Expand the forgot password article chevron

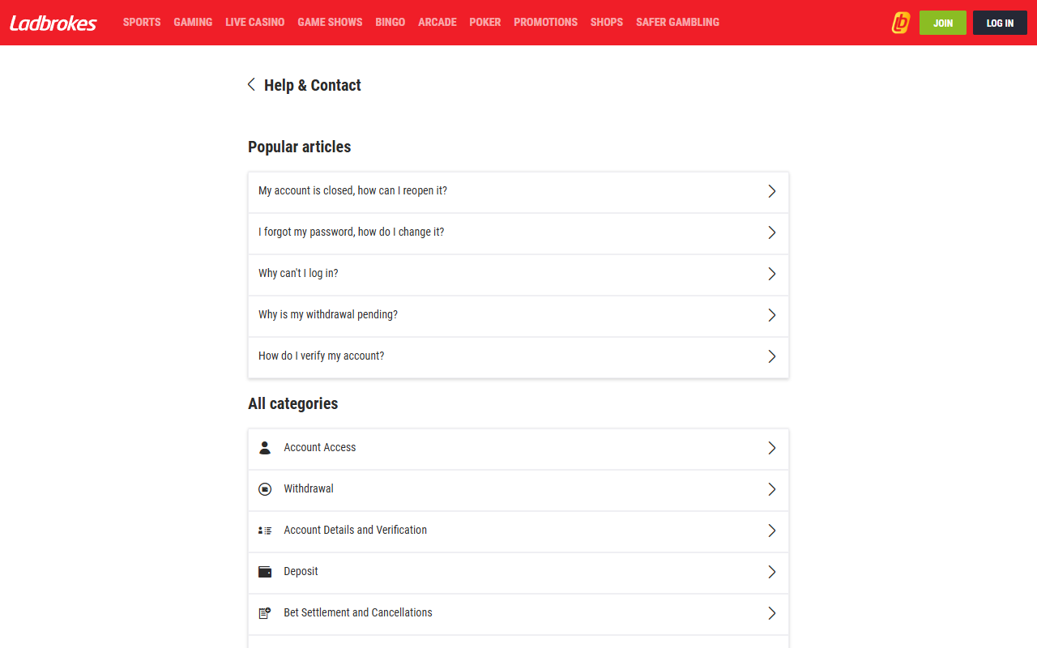click(x=771, y=232)
